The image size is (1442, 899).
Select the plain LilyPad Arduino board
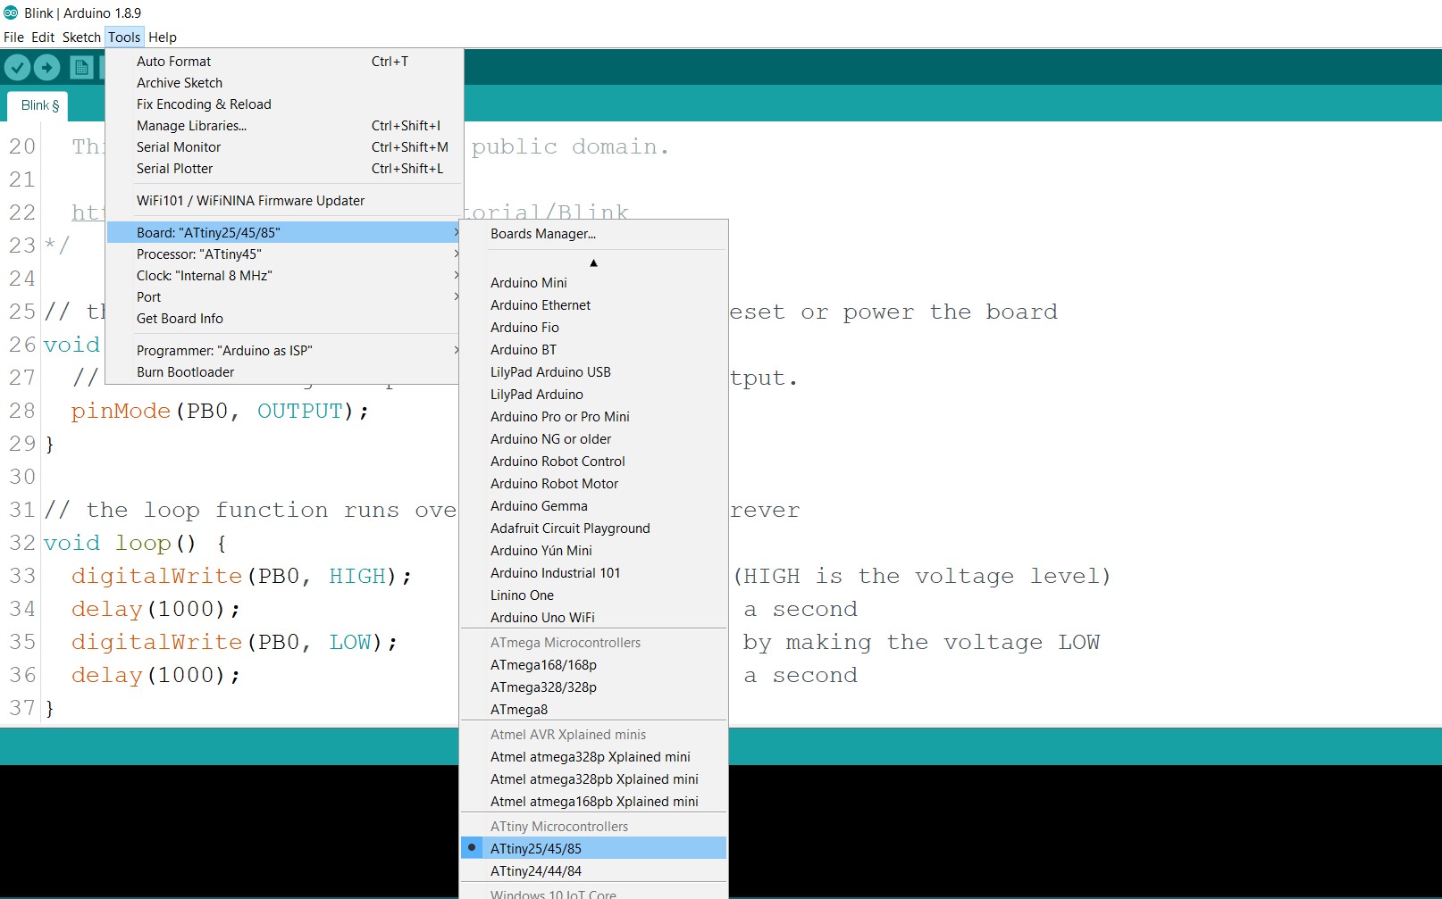point(593,395)
